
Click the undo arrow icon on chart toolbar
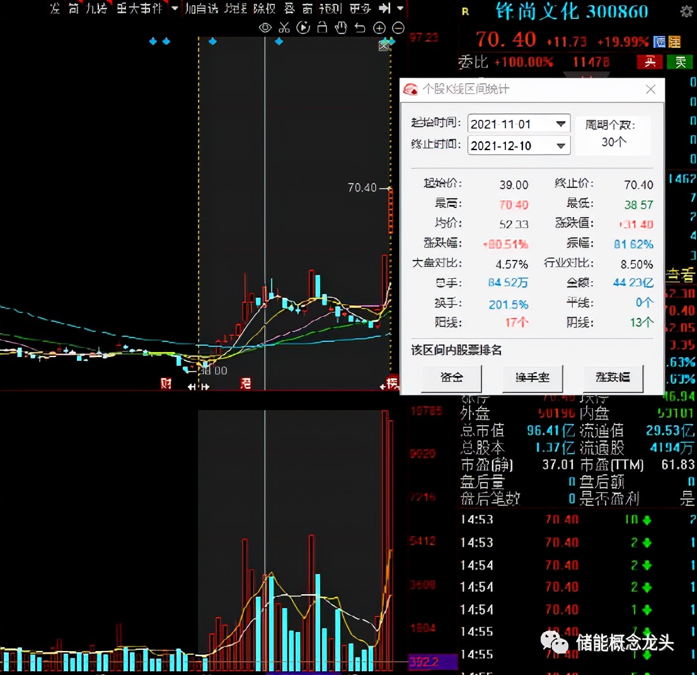pyautogui.click(x=360, y=28)
